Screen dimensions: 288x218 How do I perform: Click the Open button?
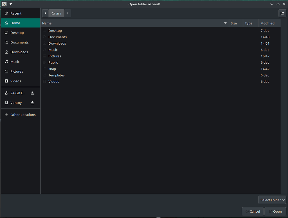[x=275, y=211]
